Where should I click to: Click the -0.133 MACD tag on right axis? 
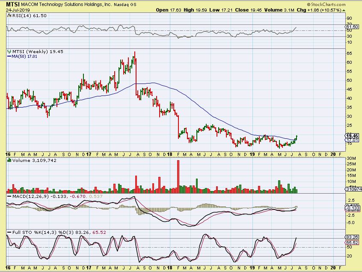tap(353, 208)
